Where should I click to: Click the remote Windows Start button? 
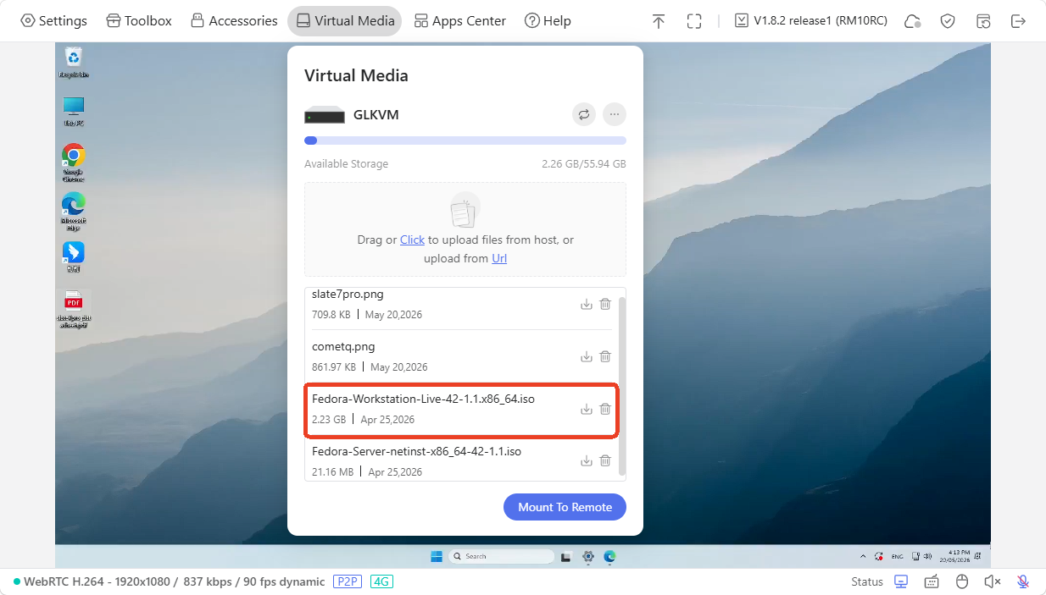(437, 556)
